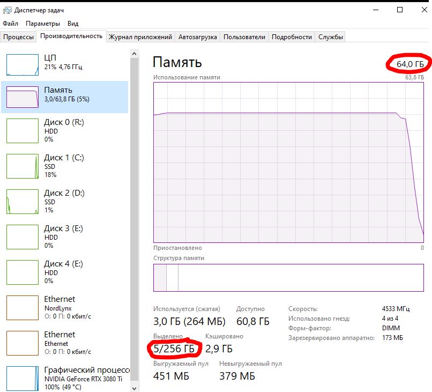The width and height of the screenshot is (432, 392).
Task: Click the sidebar scroll up arrow
Action: point(134,54)
